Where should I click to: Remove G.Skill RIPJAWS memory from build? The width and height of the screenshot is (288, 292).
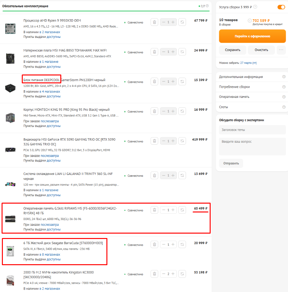(154, 210)
